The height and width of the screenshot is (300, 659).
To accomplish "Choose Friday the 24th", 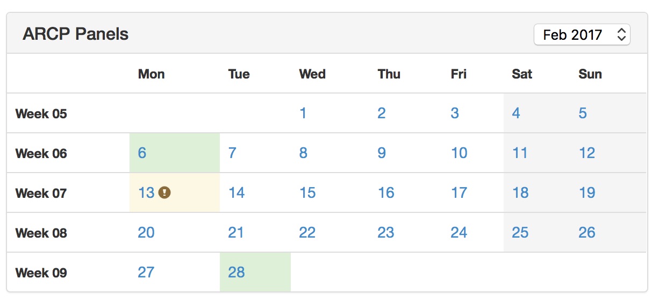I will click(x=459, y=233).
